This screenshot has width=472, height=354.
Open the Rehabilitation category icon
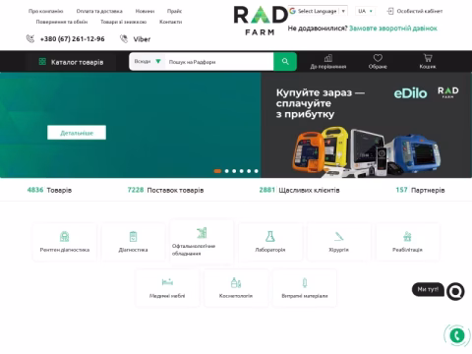point(407,236)
